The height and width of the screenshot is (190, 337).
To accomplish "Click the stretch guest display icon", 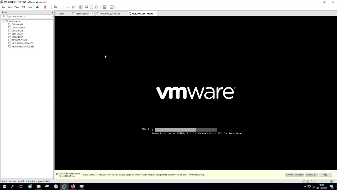I will click(x=112, y=7).
